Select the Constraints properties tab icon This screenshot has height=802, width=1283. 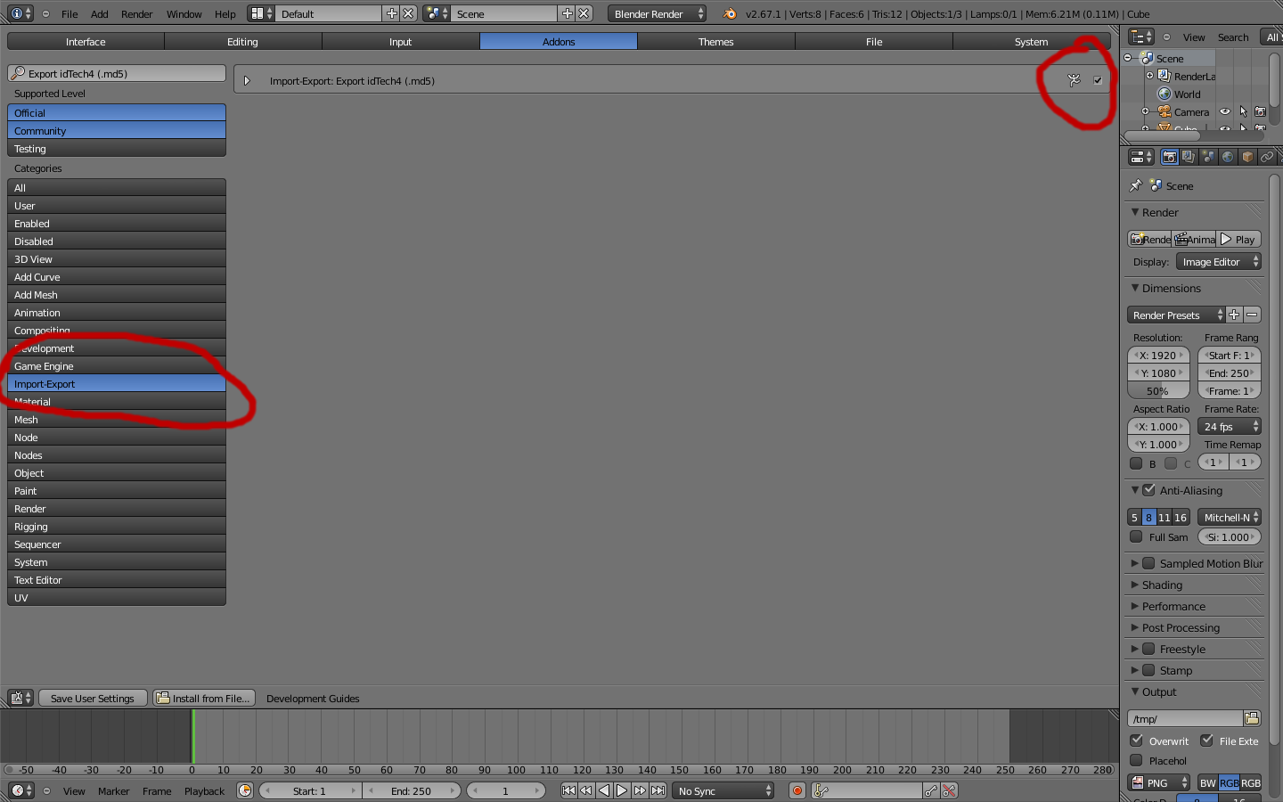pyautogui.click(x=1267, y=157)
